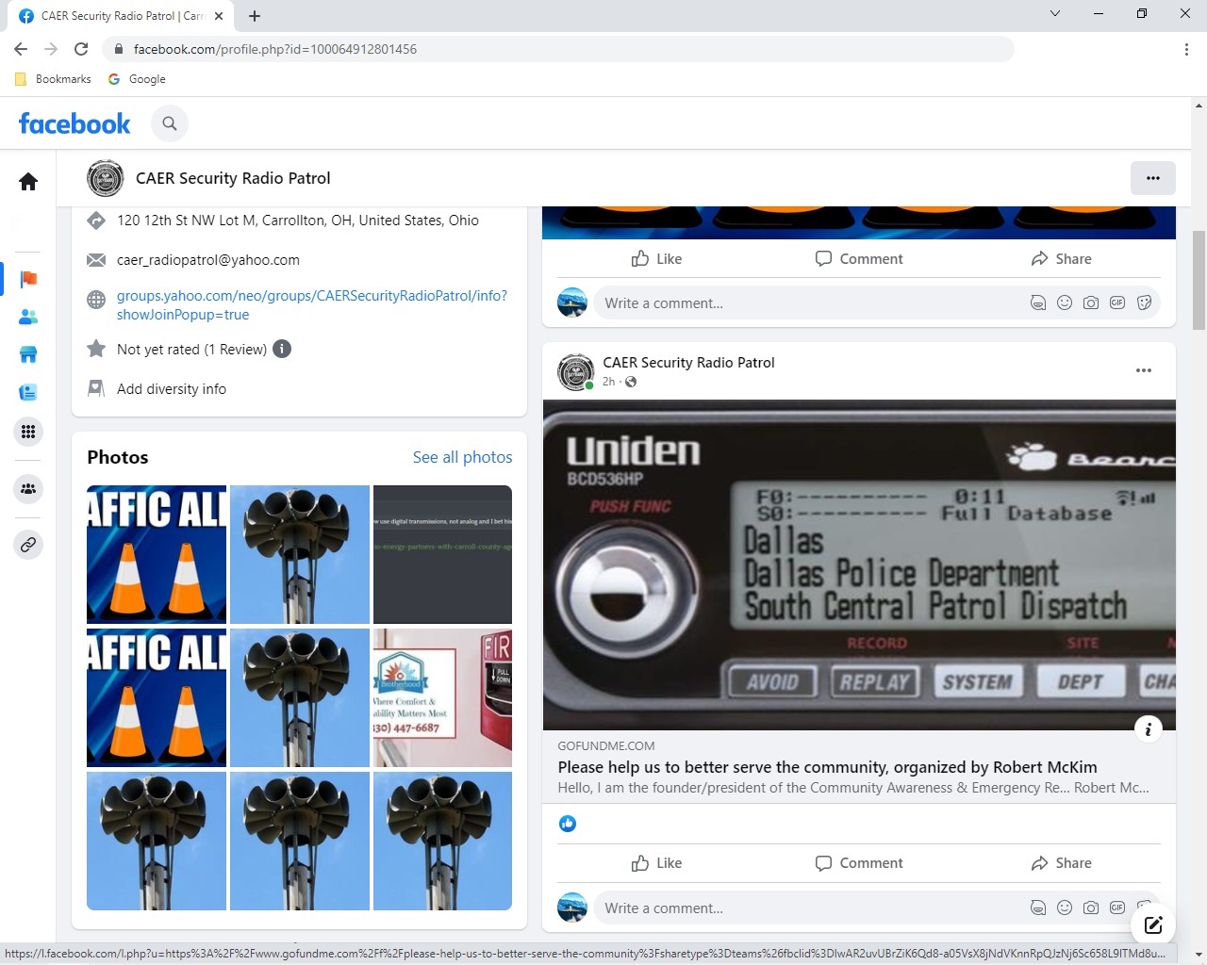1207x965 pixels.
Task: Open first traffic alert cones photo
Action: click(x=157, y=554)
